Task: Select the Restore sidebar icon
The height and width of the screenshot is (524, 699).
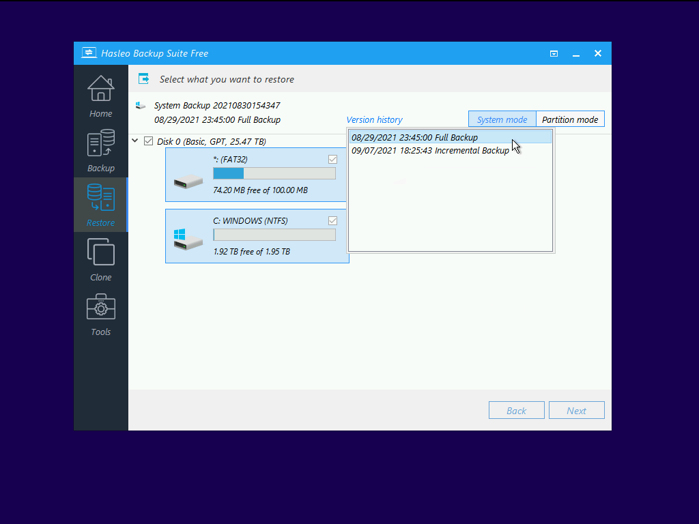Action: coord(101,198)
